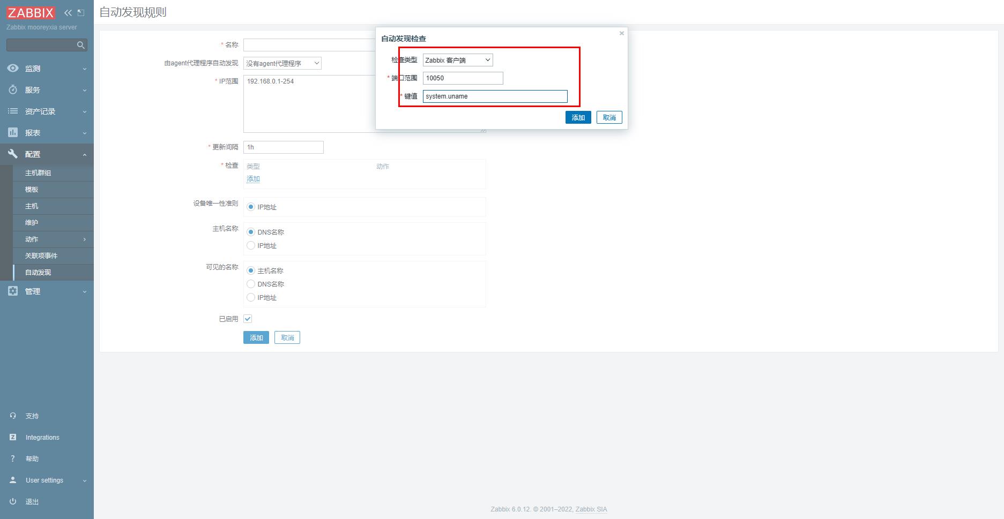Focus the 名称 input field
This screenshot has width=1004, height=519.
(x=310, y=45)
